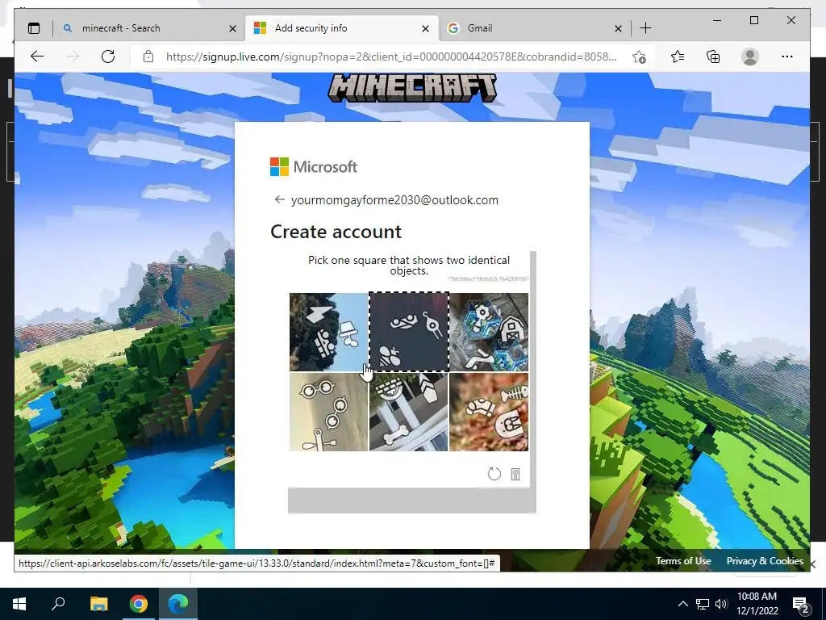Pick the top-left captcha tile
Screen dimensions: 826x620
pyautogui.click(x=328, y=332)
